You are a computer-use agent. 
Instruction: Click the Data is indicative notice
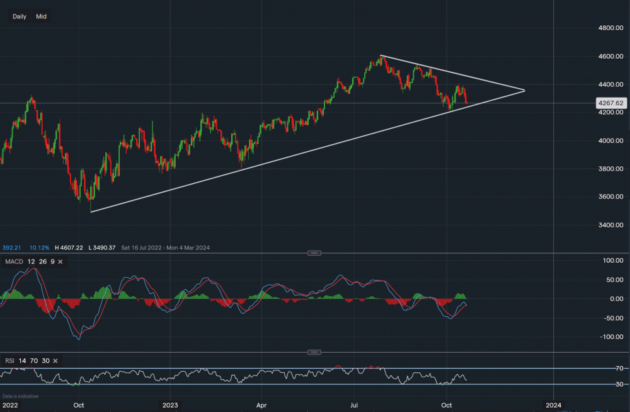(x=21, y=396)
